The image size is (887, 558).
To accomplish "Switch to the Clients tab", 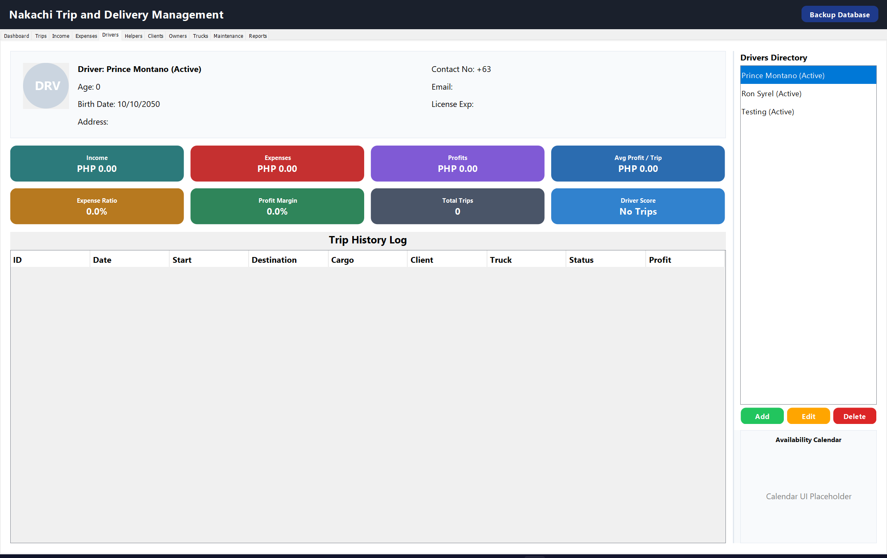I will pos(155,36).
